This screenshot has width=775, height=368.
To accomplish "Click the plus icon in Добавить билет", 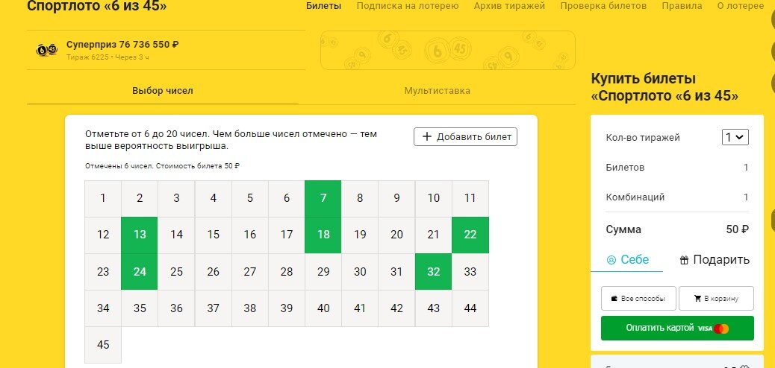I will click(x=428, y=137).
